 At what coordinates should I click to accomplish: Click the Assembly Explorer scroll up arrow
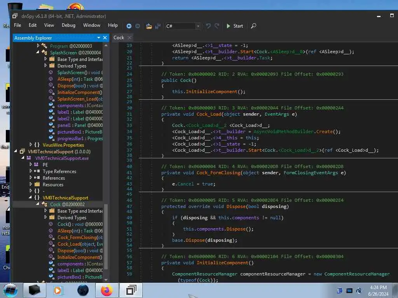[106, 45]
